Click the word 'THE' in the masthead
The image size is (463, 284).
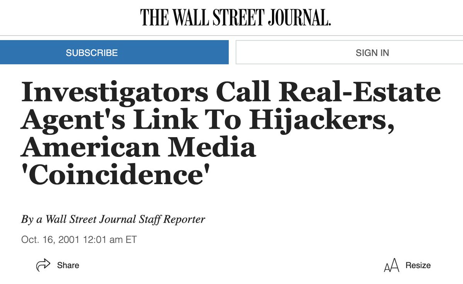coord(152,18)
